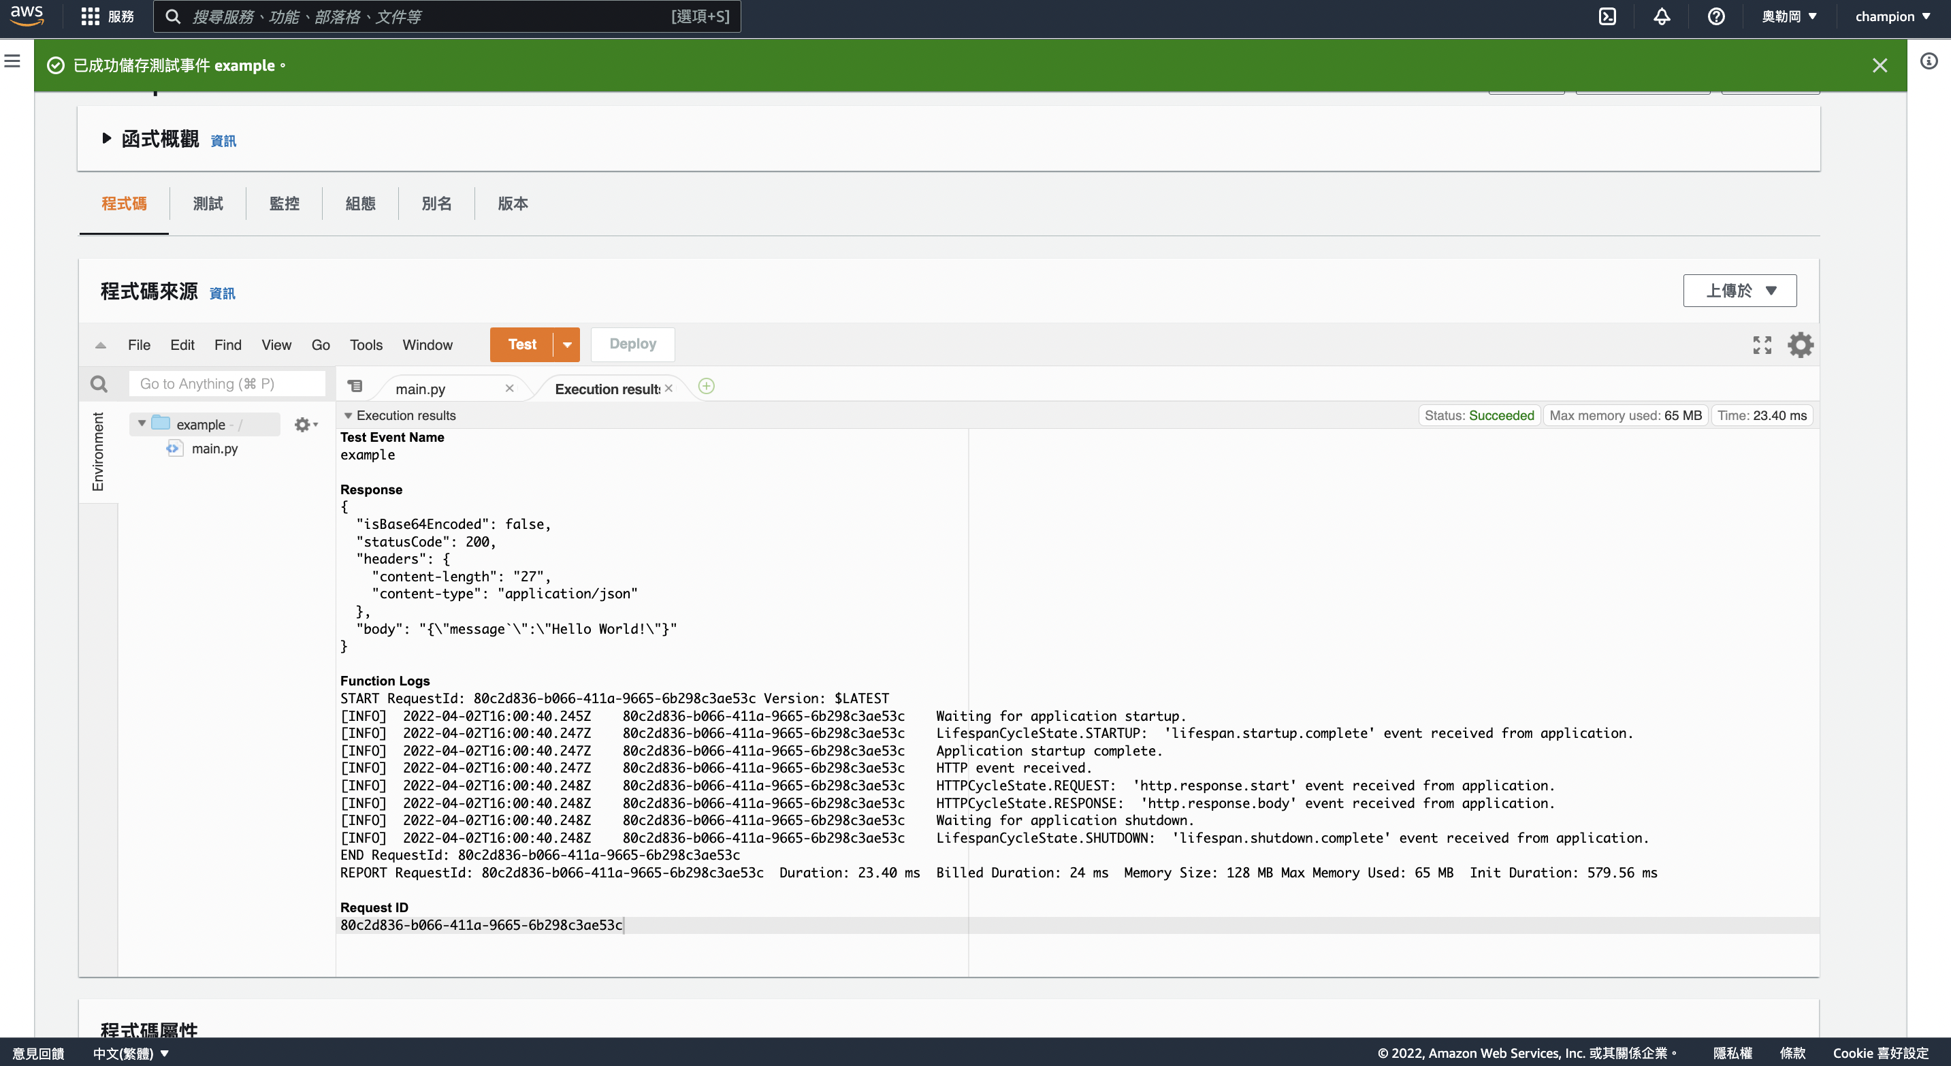Expand the 函式概觀 section
Screen dimensions: 1951x1066
point(107,139)
